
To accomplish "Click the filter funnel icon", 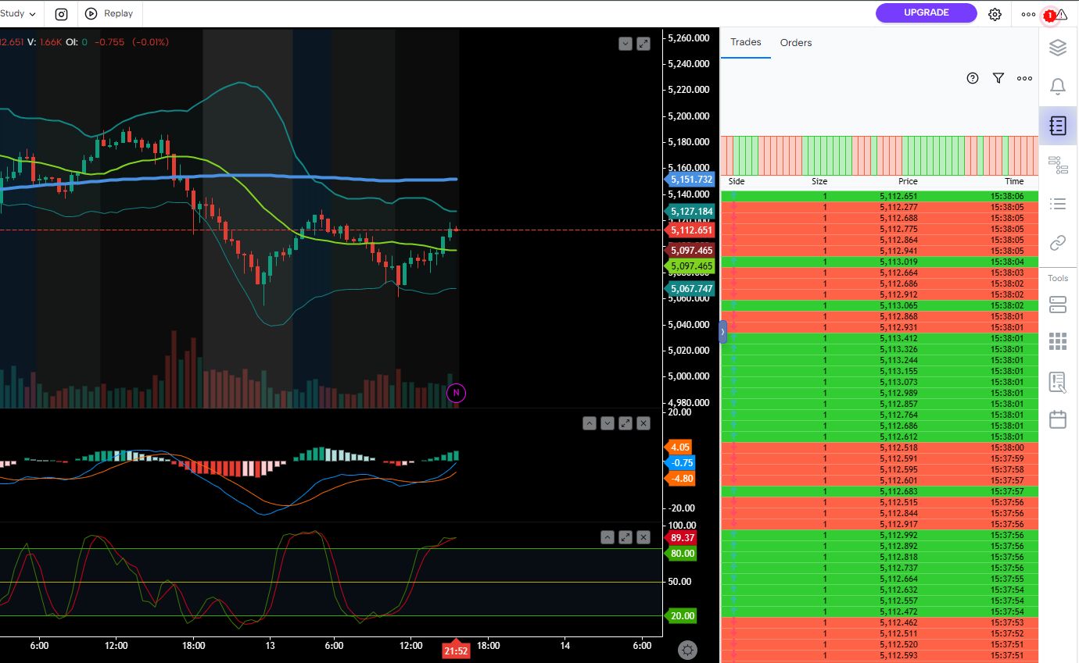I will tap(998, 78).
